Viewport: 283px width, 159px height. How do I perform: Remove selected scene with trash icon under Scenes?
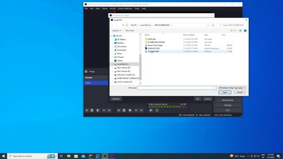click(x=92, y=110)
